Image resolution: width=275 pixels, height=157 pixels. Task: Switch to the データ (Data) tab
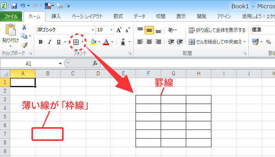click(x=139, y=16)
